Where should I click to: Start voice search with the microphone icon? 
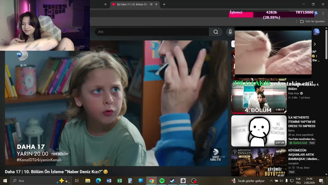click(x=230, y=32)
